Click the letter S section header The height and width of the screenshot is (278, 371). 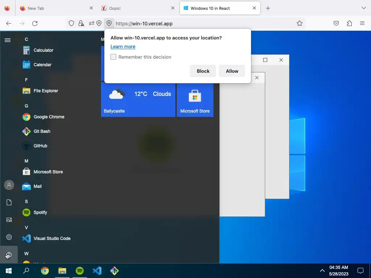(x=26, y=201)
